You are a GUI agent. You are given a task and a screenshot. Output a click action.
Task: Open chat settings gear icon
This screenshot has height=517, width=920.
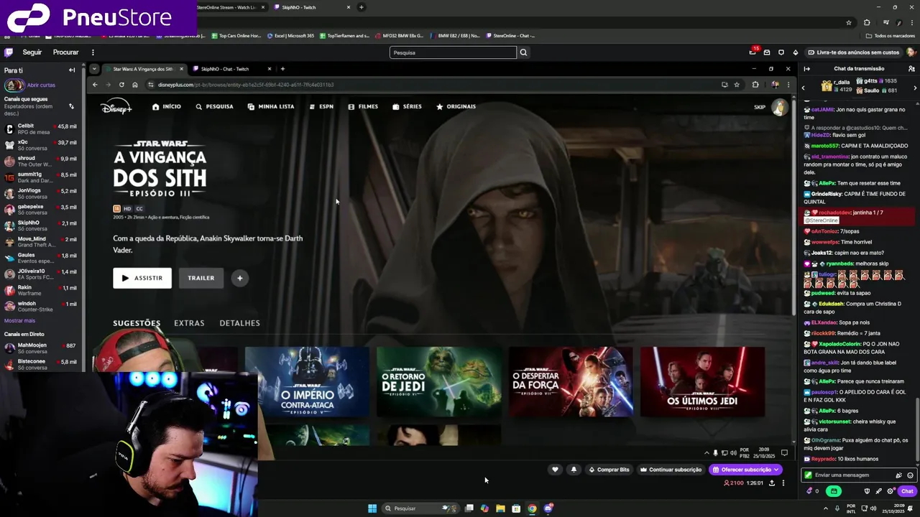click(891, 491)
